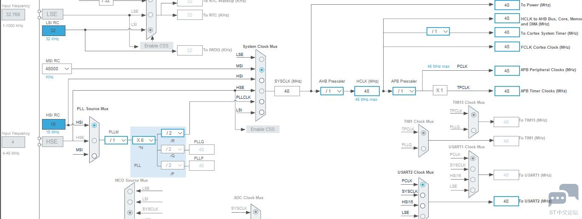Select LSI in MCO Source Mux
582x219 pixels.
coord(130,202)
